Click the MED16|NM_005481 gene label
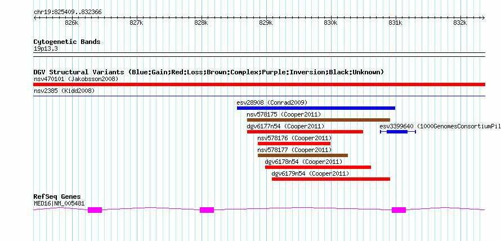501x241 pixels. 59,203
